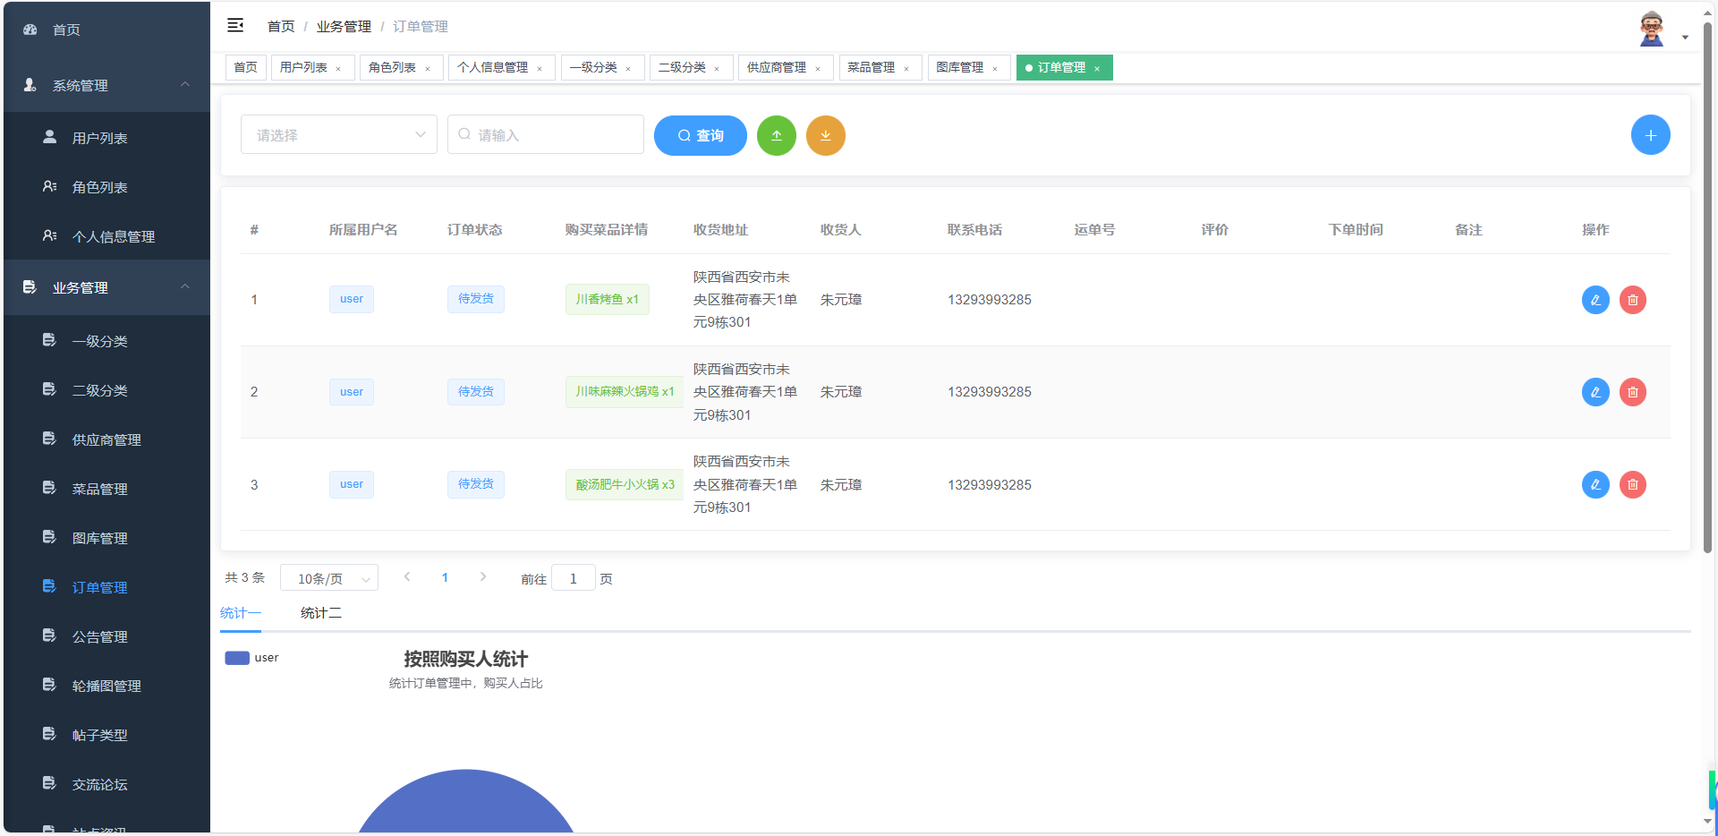The width and height of the screenshot is (1718, 836).
Task: Click the edit pencil icon on row 1
Action: point(1595,300)
